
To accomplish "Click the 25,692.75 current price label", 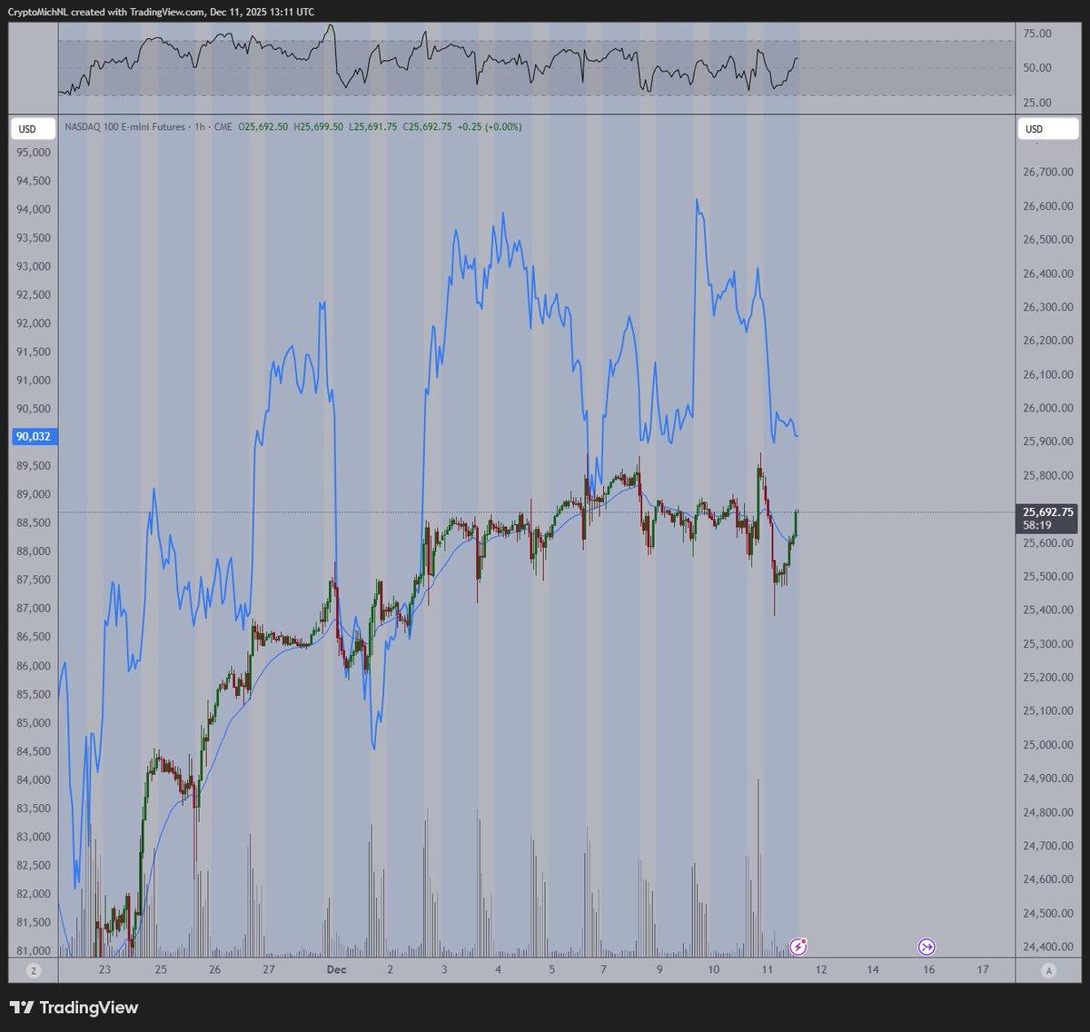I will click(1047, 512).
